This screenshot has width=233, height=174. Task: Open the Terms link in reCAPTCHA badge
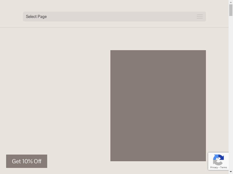pyautogui.click(x=224, y=167)
